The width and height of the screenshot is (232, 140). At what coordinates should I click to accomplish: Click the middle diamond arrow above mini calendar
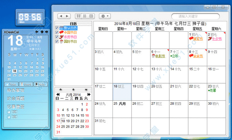[x=73, y=90]
